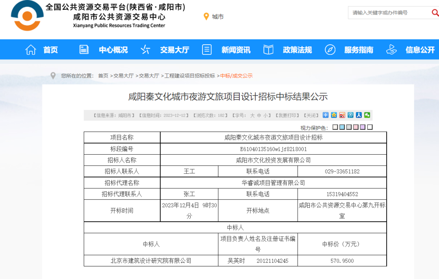
Task: Share via the yellow QZone star icon
Action: [334, 115]
